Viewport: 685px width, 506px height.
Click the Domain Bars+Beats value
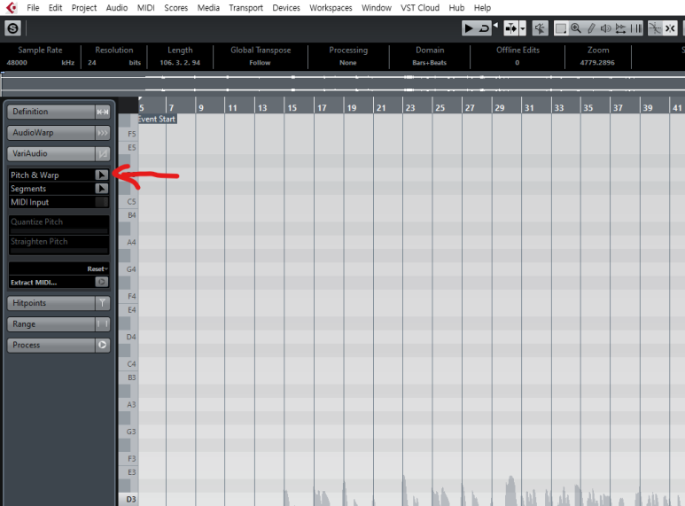pos(430,63)
